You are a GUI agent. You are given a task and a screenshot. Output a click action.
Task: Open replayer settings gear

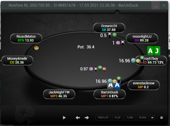click(162, 118)
